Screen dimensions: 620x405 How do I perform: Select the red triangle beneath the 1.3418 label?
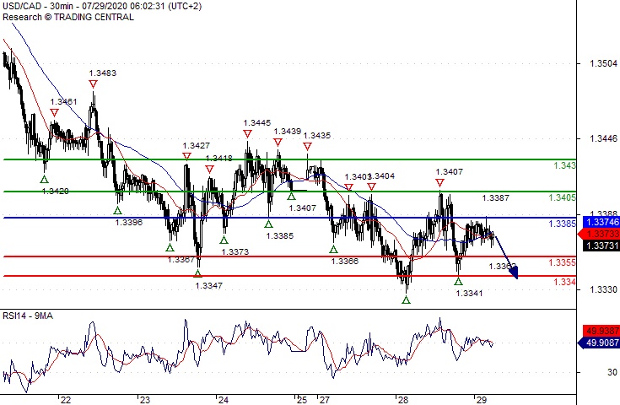coord(209,170)
